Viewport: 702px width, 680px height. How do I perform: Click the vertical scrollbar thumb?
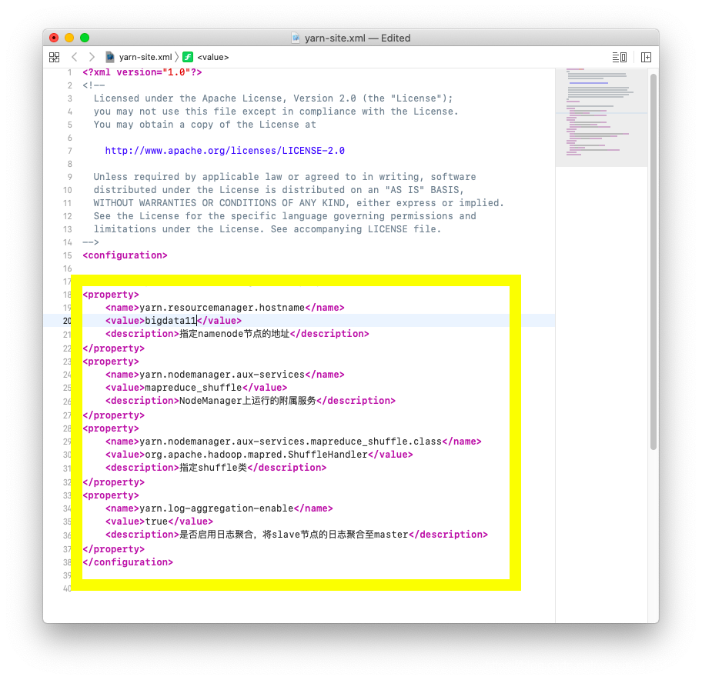[x=654, y=262]
